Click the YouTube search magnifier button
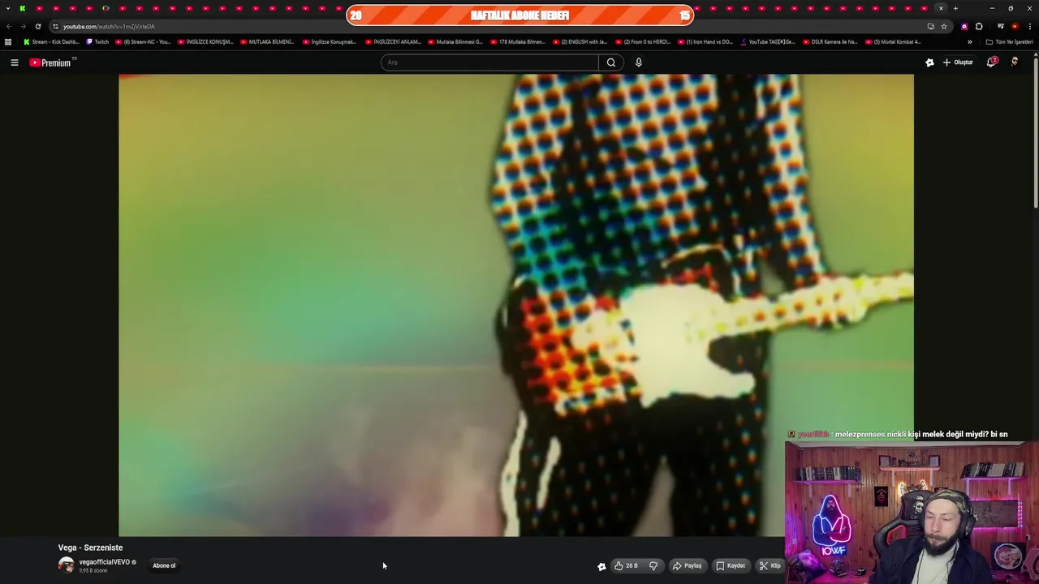 coord(611,62)
